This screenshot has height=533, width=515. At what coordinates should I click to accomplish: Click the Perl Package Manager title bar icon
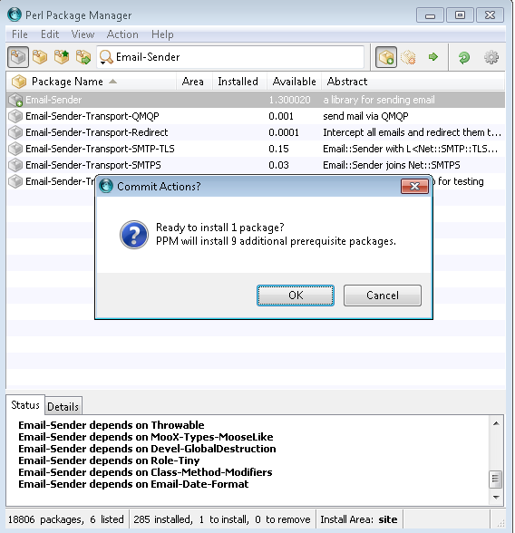[x=15, y=15]
